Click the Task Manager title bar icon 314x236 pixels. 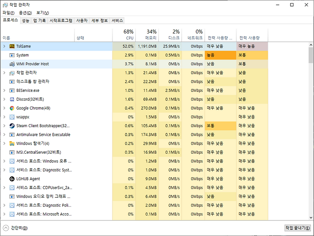tap(5, 5)
